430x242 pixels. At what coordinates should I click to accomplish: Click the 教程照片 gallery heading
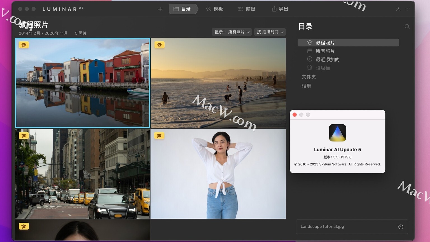pos(34,25)
